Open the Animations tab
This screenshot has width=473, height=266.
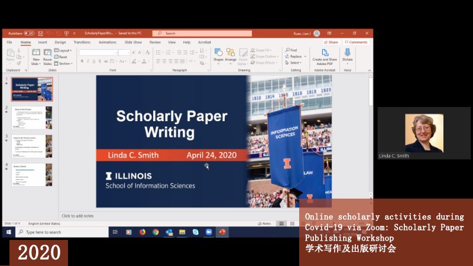click(x=108, y=42)
